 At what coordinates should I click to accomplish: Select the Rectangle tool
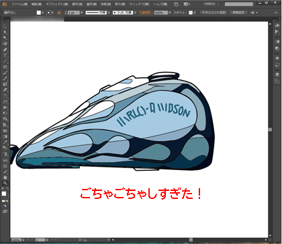click(5, 67)
